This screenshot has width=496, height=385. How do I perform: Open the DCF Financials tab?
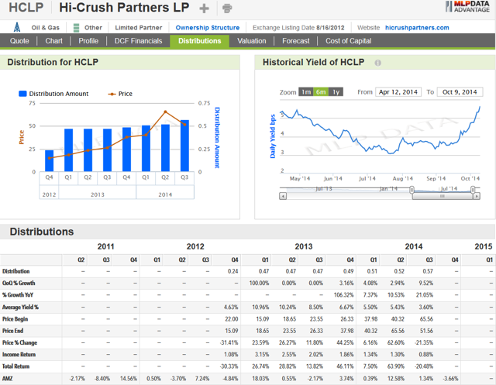pos(138,41)
